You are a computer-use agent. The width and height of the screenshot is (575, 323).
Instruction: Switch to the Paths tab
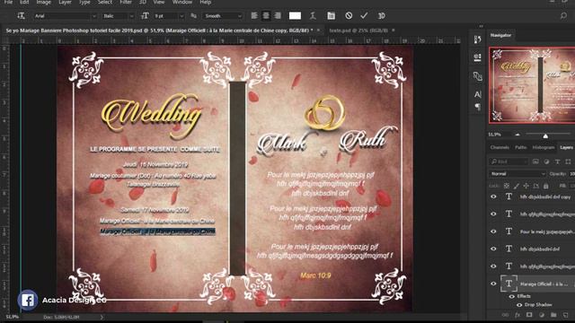click(x=521, y=147)
